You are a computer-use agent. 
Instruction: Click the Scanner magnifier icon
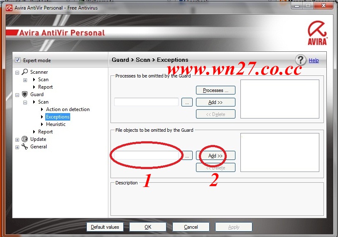[x=25, y=72]
